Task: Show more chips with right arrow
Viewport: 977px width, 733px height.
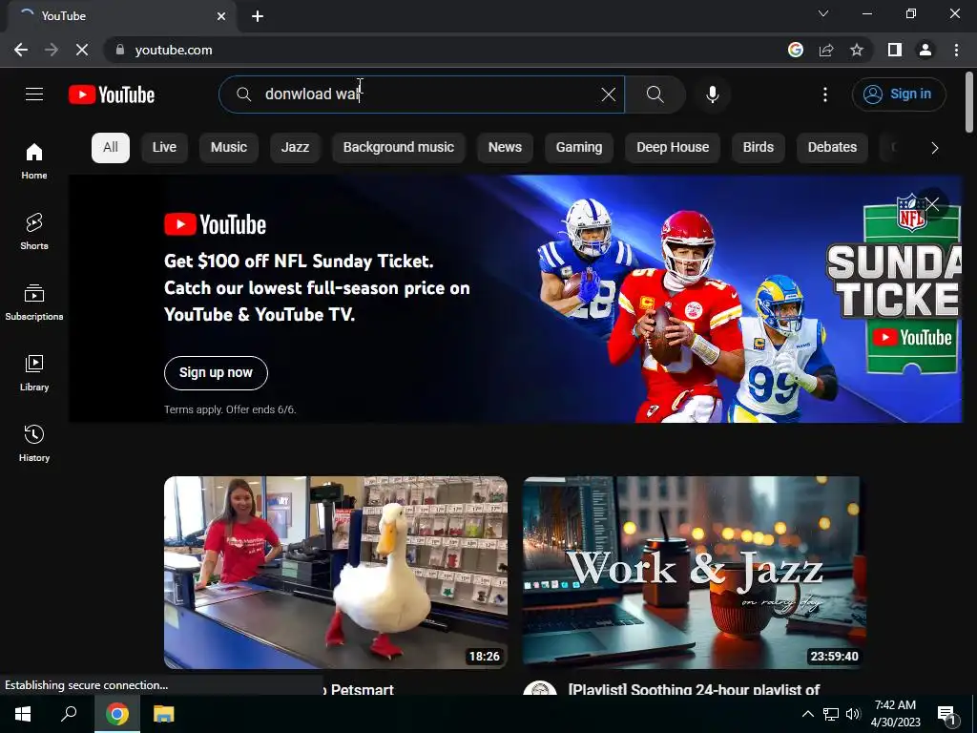Action: tap(935, 148)
